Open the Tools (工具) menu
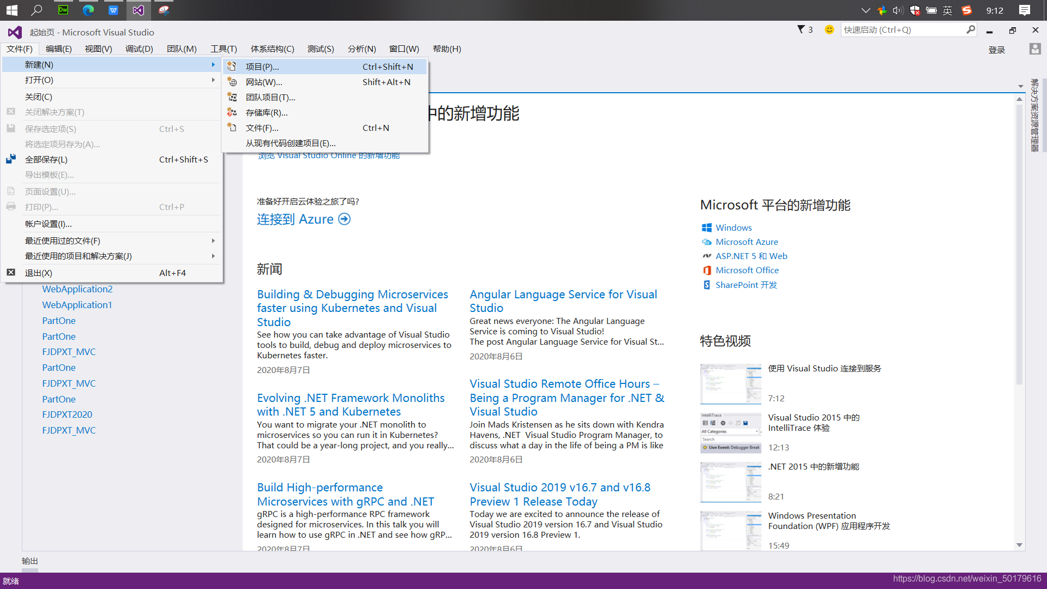The height and width of the screenshot is (589, 1047). pyautogui.click(x=224, y=49)
